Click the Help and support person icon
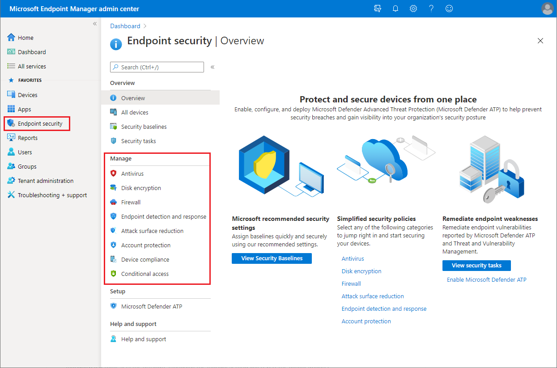 coord(113,339)
